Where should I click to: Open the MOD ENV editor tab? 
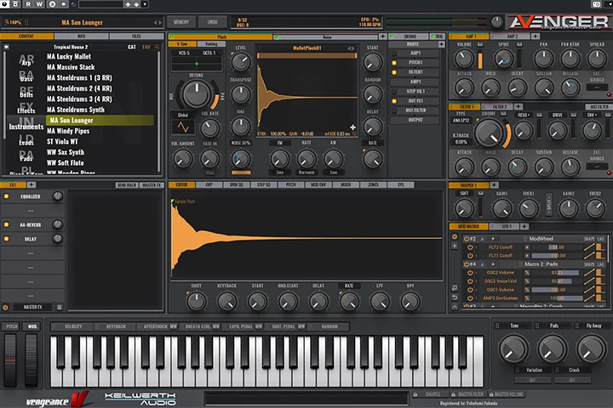click(318, 184)
